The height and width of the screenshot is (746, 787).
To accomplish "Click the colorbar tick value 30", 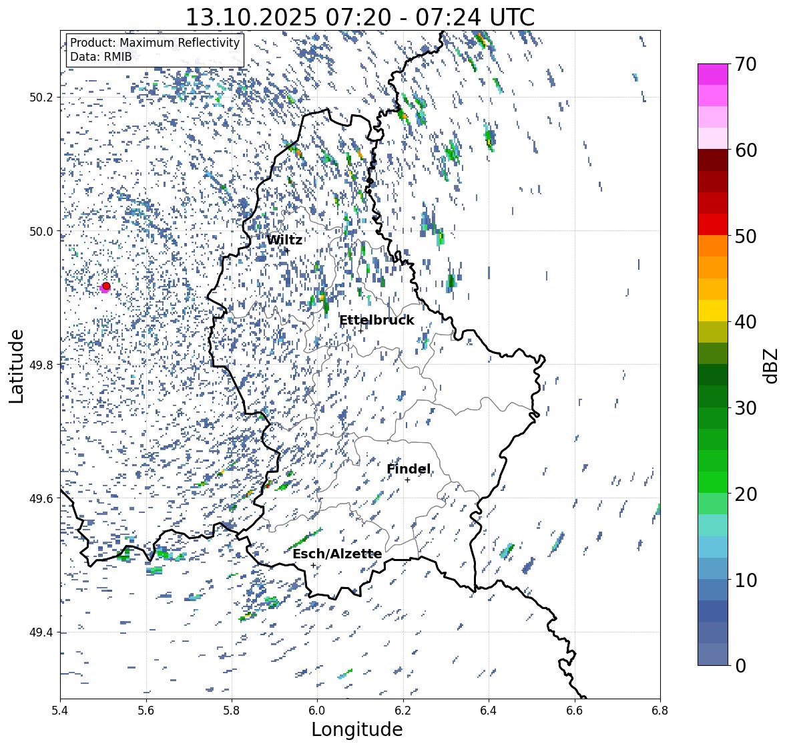I will [746, 408].
